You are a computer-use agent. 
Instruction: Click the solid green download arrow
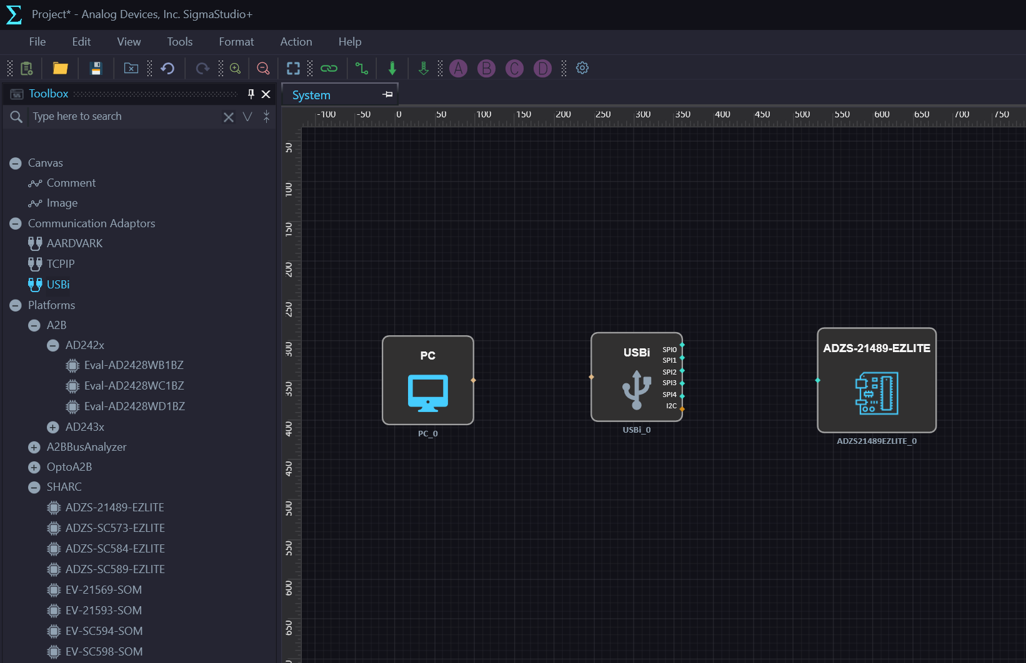[x=392, y=68]
